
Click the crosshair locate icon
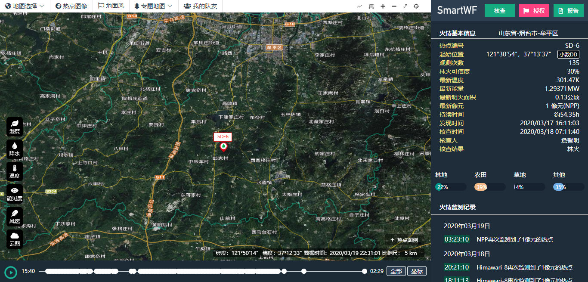(416, 6)
